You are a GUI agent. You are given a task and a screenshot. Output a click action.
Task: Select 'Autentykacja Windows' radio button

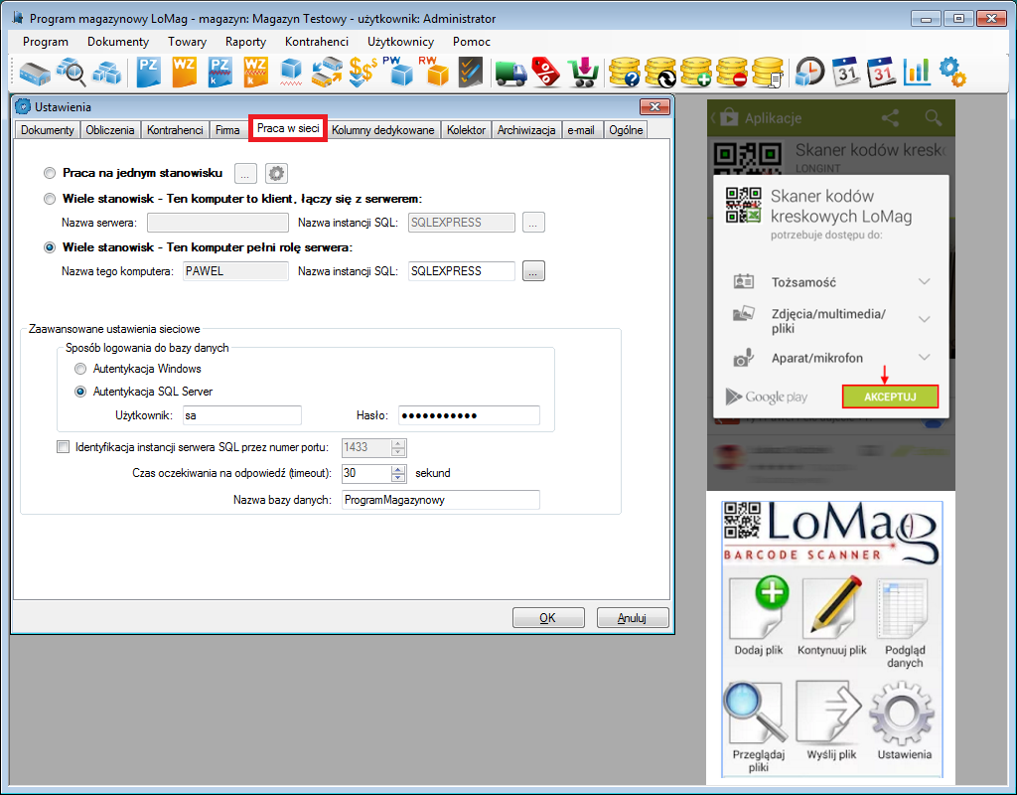80,369
